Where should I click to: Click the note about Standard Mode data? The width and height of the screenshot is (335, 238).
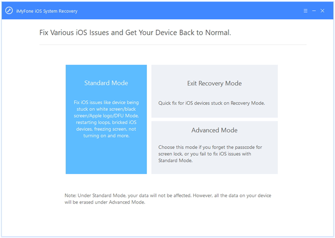click(x=168, y=199)
